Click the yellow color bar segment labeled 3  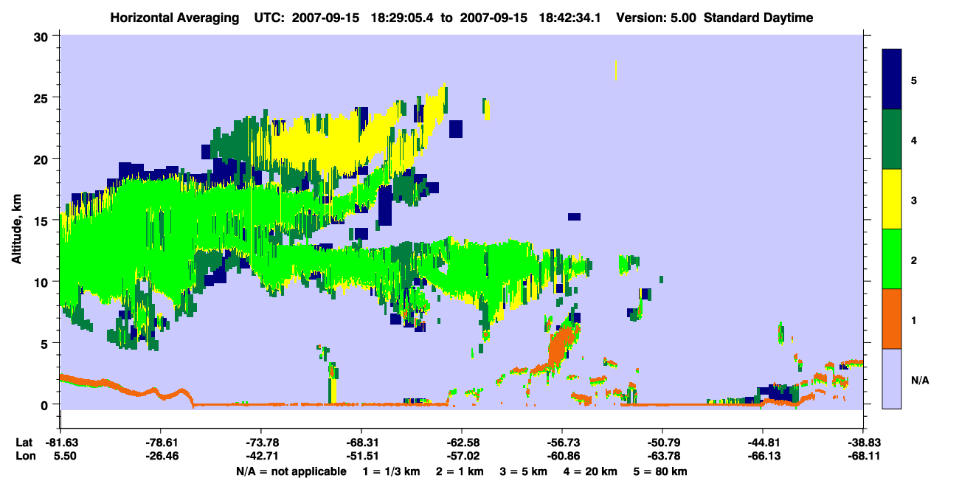click(892, 199)
